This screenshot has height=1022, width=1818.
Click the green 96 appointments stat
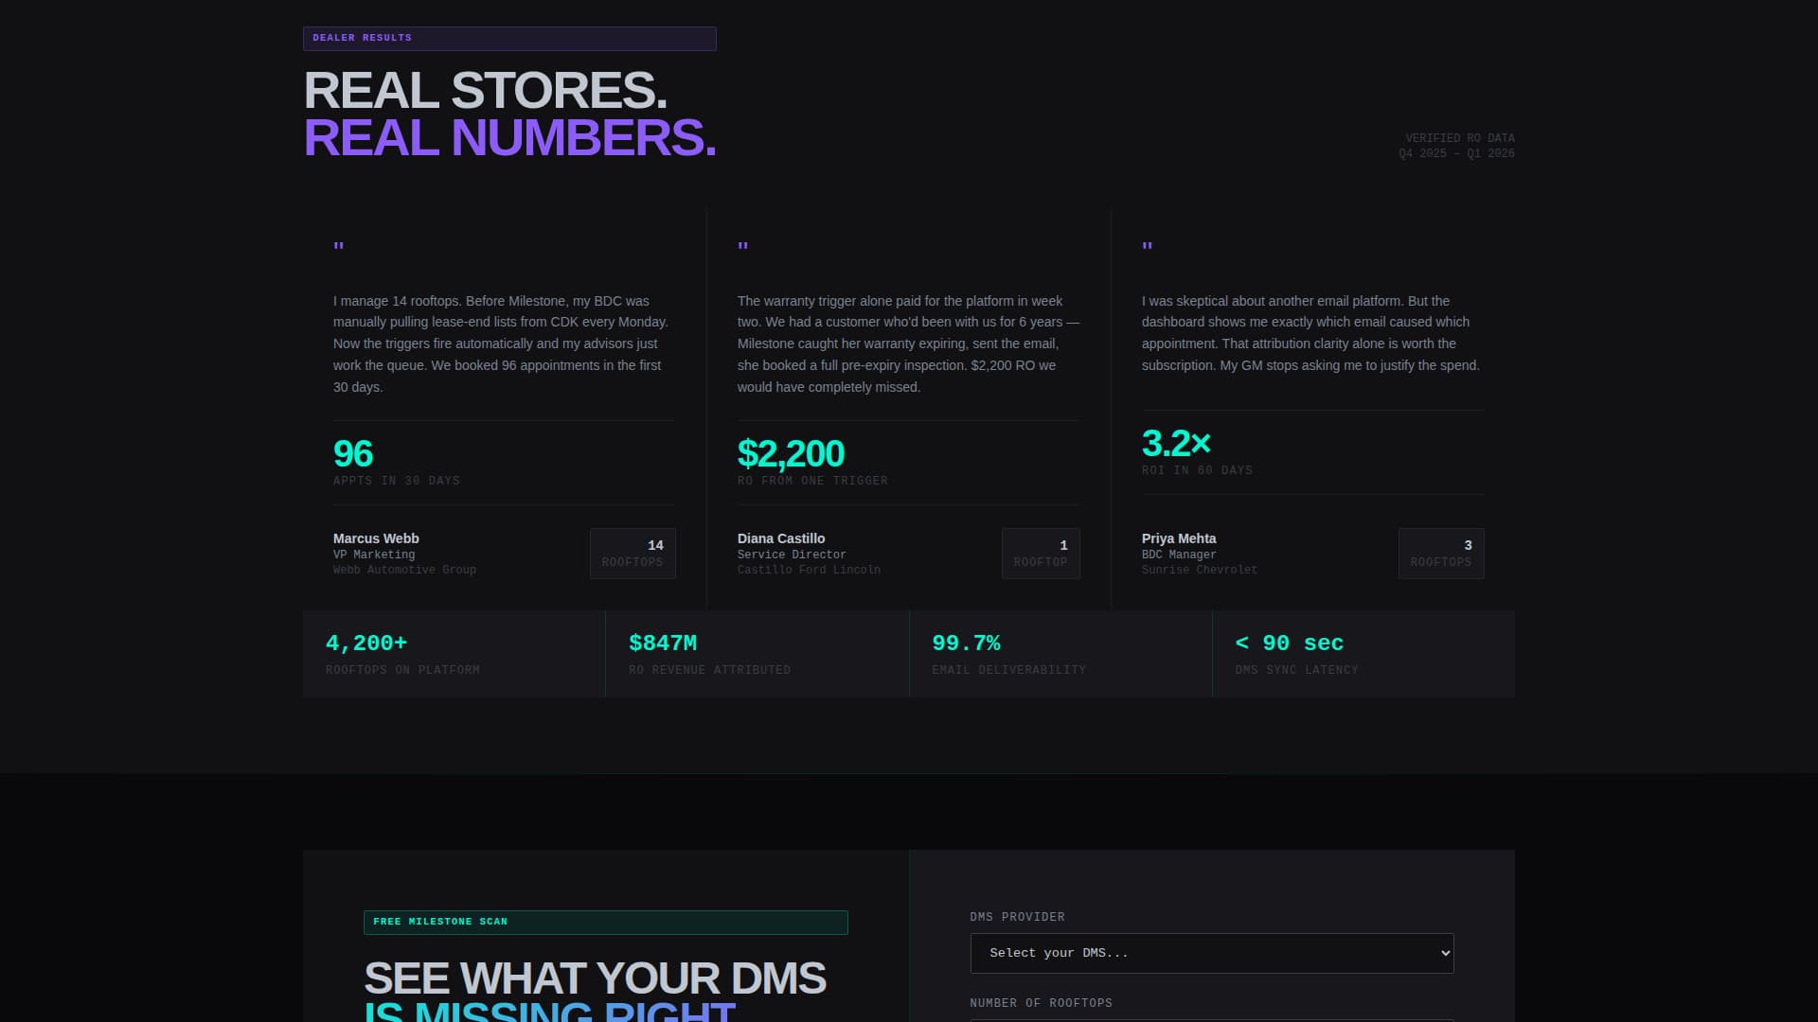[353, 454]
